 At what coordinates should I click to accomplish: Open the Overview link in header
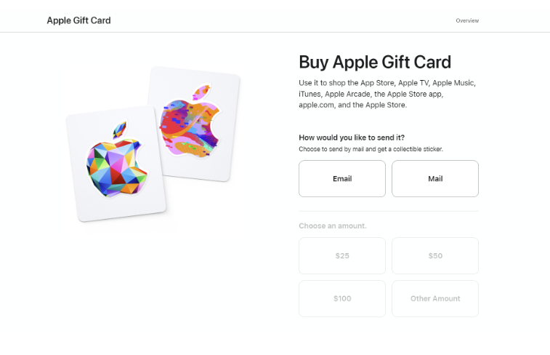(467, 20)
